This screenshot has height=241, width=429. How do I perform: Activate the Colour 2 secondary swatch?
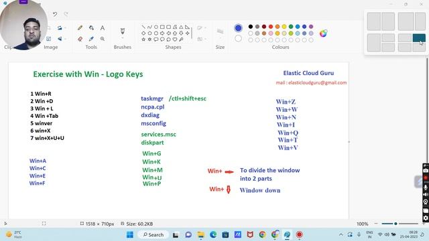[239, 39]
